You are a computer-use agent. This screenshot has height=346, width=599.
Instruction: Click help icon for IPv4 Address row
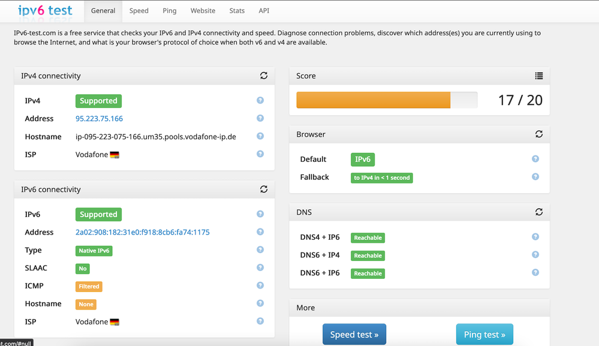pos(260,118)
